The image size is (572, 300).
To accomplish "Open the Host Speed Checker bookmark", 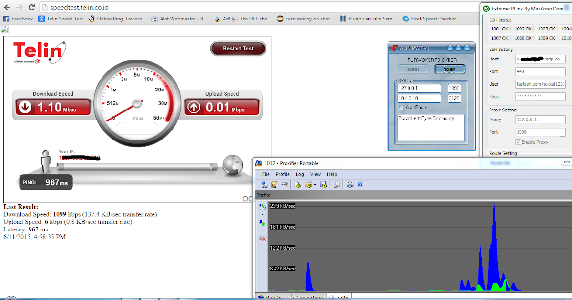I will pos(429,19).
